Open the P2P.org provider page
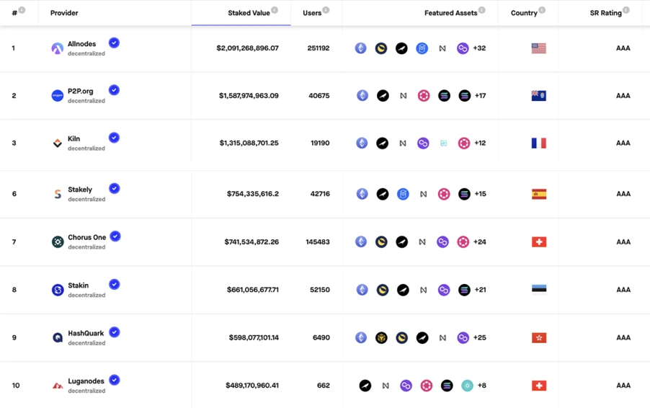 pos(80,91)
